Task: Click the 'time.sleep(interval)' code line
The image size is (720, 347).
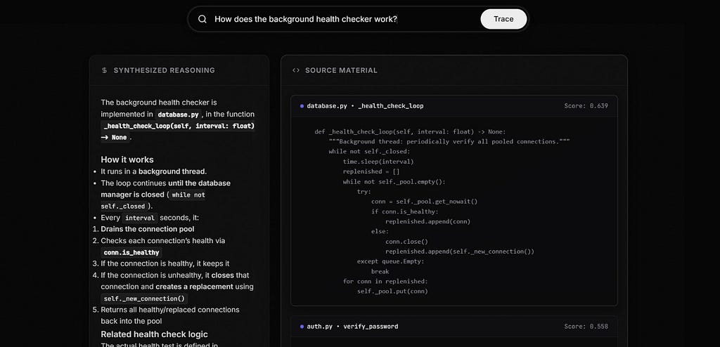Action: click(x=378, y=162)
